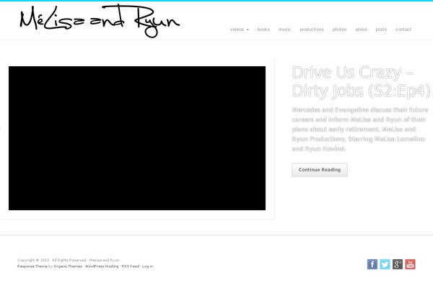Click the MeLisa and Ryun handwritten logo
Image resolution: width=433 pixels, height=288 pixels.
click(100, 21)
